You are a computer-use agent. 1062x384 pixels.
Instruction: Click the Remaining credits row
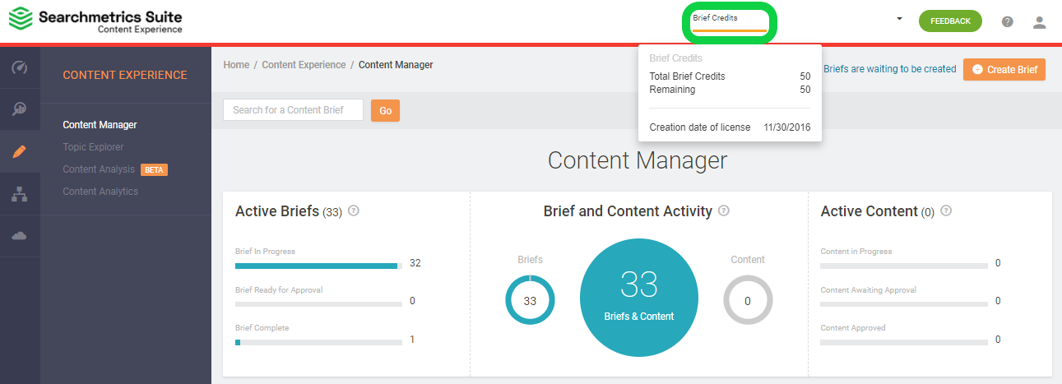[730, 90]
